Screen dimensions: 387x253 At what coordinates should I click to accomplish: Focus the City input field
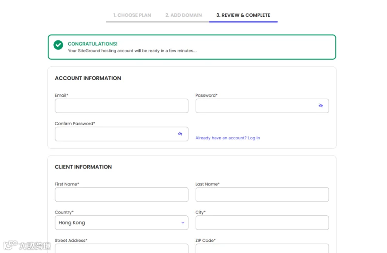click(262, 223)
